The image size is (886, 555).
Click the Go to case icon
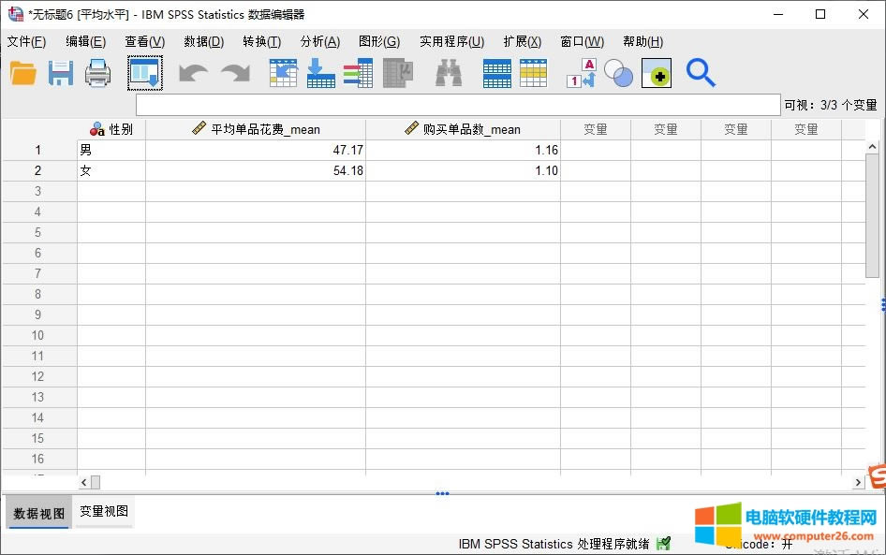pyautogui.click(x=283, y=73)
